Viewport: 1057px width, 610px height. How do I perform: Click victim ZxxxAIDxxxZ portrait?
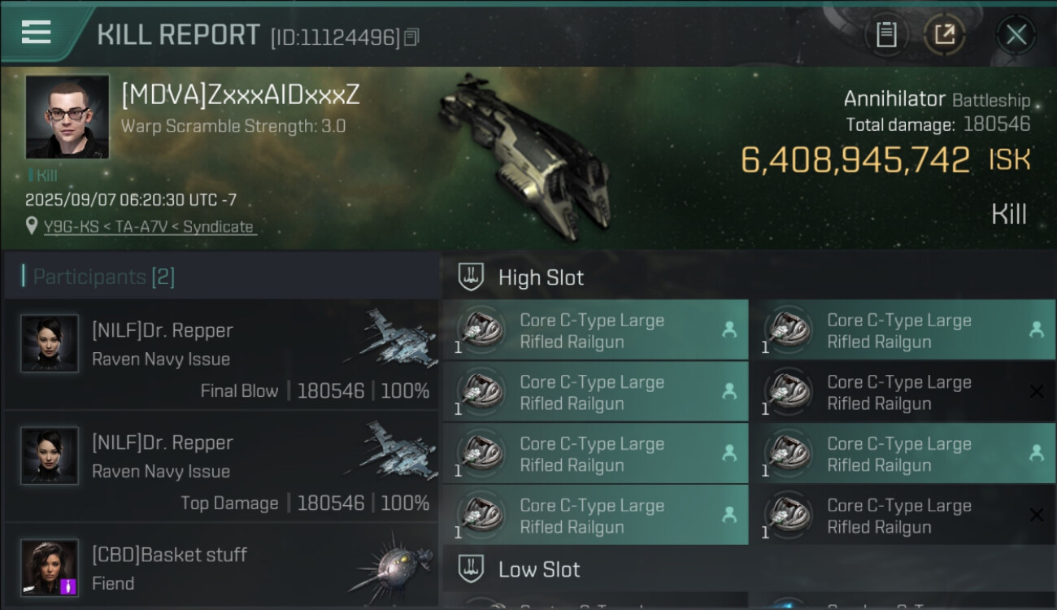click(67, 117)
